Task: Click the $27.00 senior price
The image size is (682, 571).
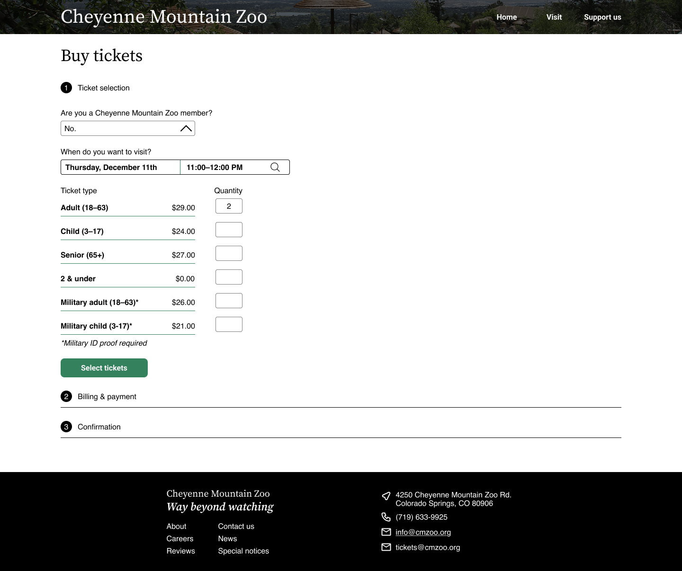Action: click(183, 255)
